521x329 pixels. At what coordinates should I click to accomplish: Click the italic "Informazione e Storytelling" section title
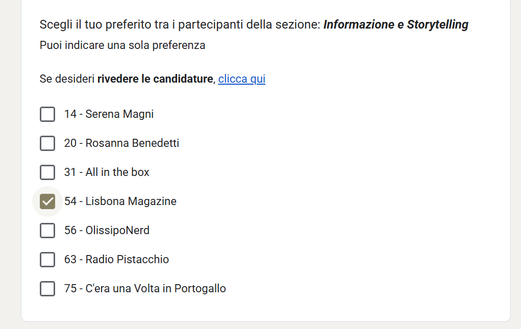(x=395, y=24)
